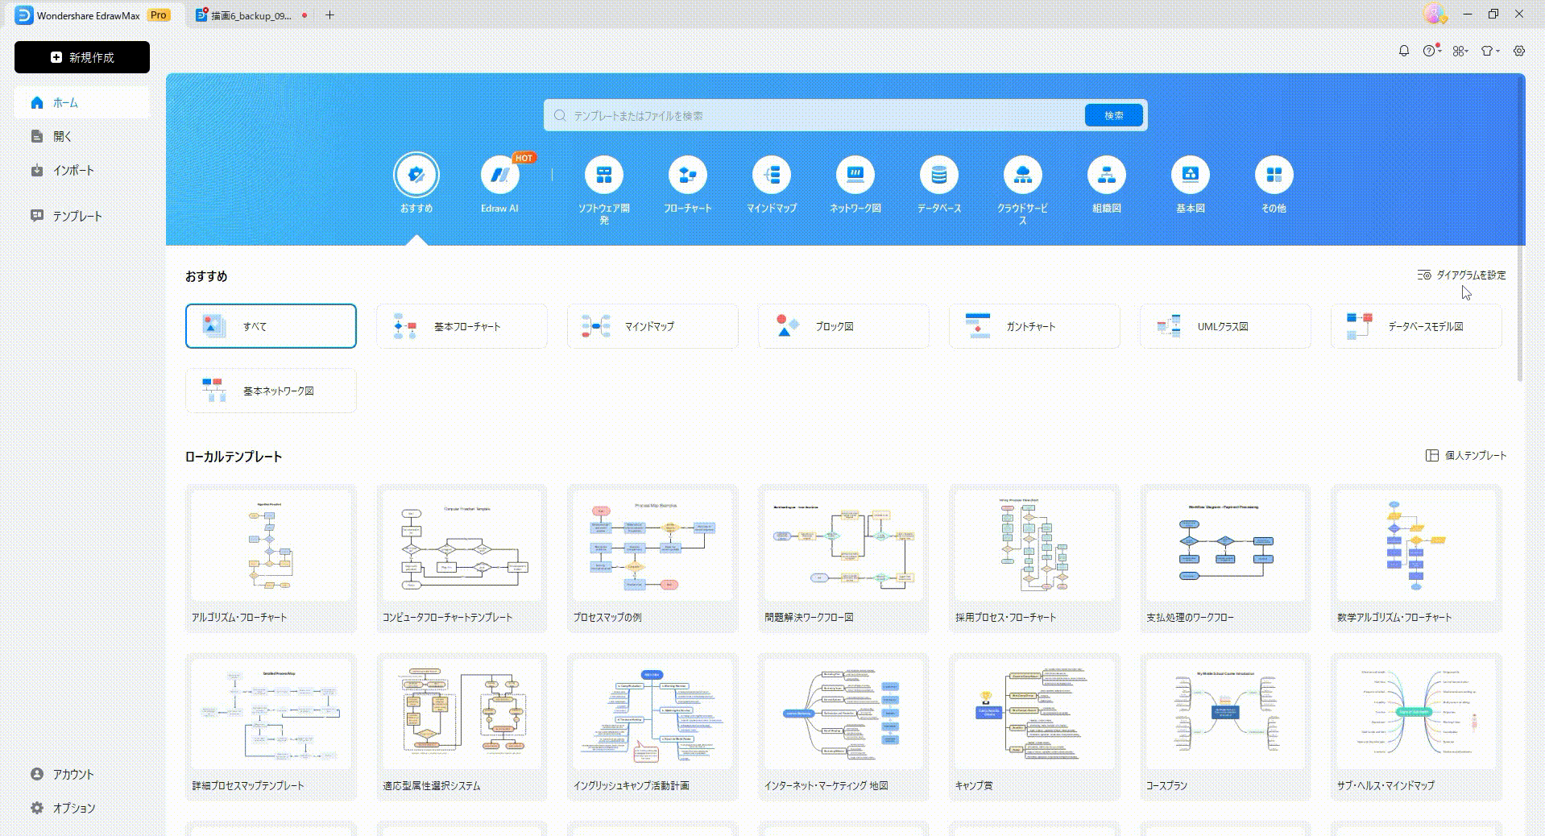The width and height of the screenshot is (1545, 836).
Task: Choose the データベース category icon
Action: click(x=938, y=175)
